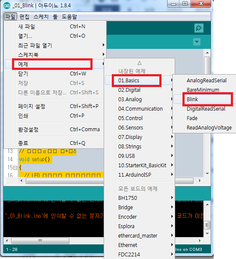Click the void setup() code line

pyautogui.click(x=34, y=160)
